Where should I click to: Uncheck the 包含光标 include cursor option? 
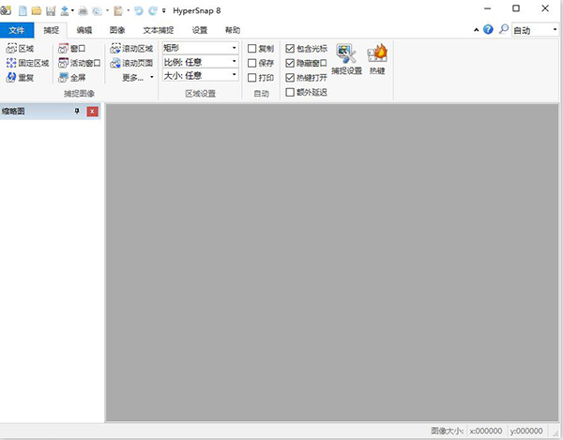click(290, 48)
